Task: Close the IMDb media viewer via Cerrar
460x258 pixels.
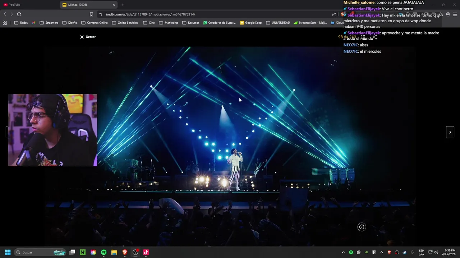Action: (88, 37)
